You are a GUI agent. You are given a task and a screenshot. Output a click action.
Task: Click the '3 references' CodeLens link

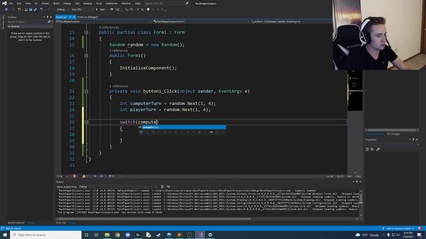point(108,27)
